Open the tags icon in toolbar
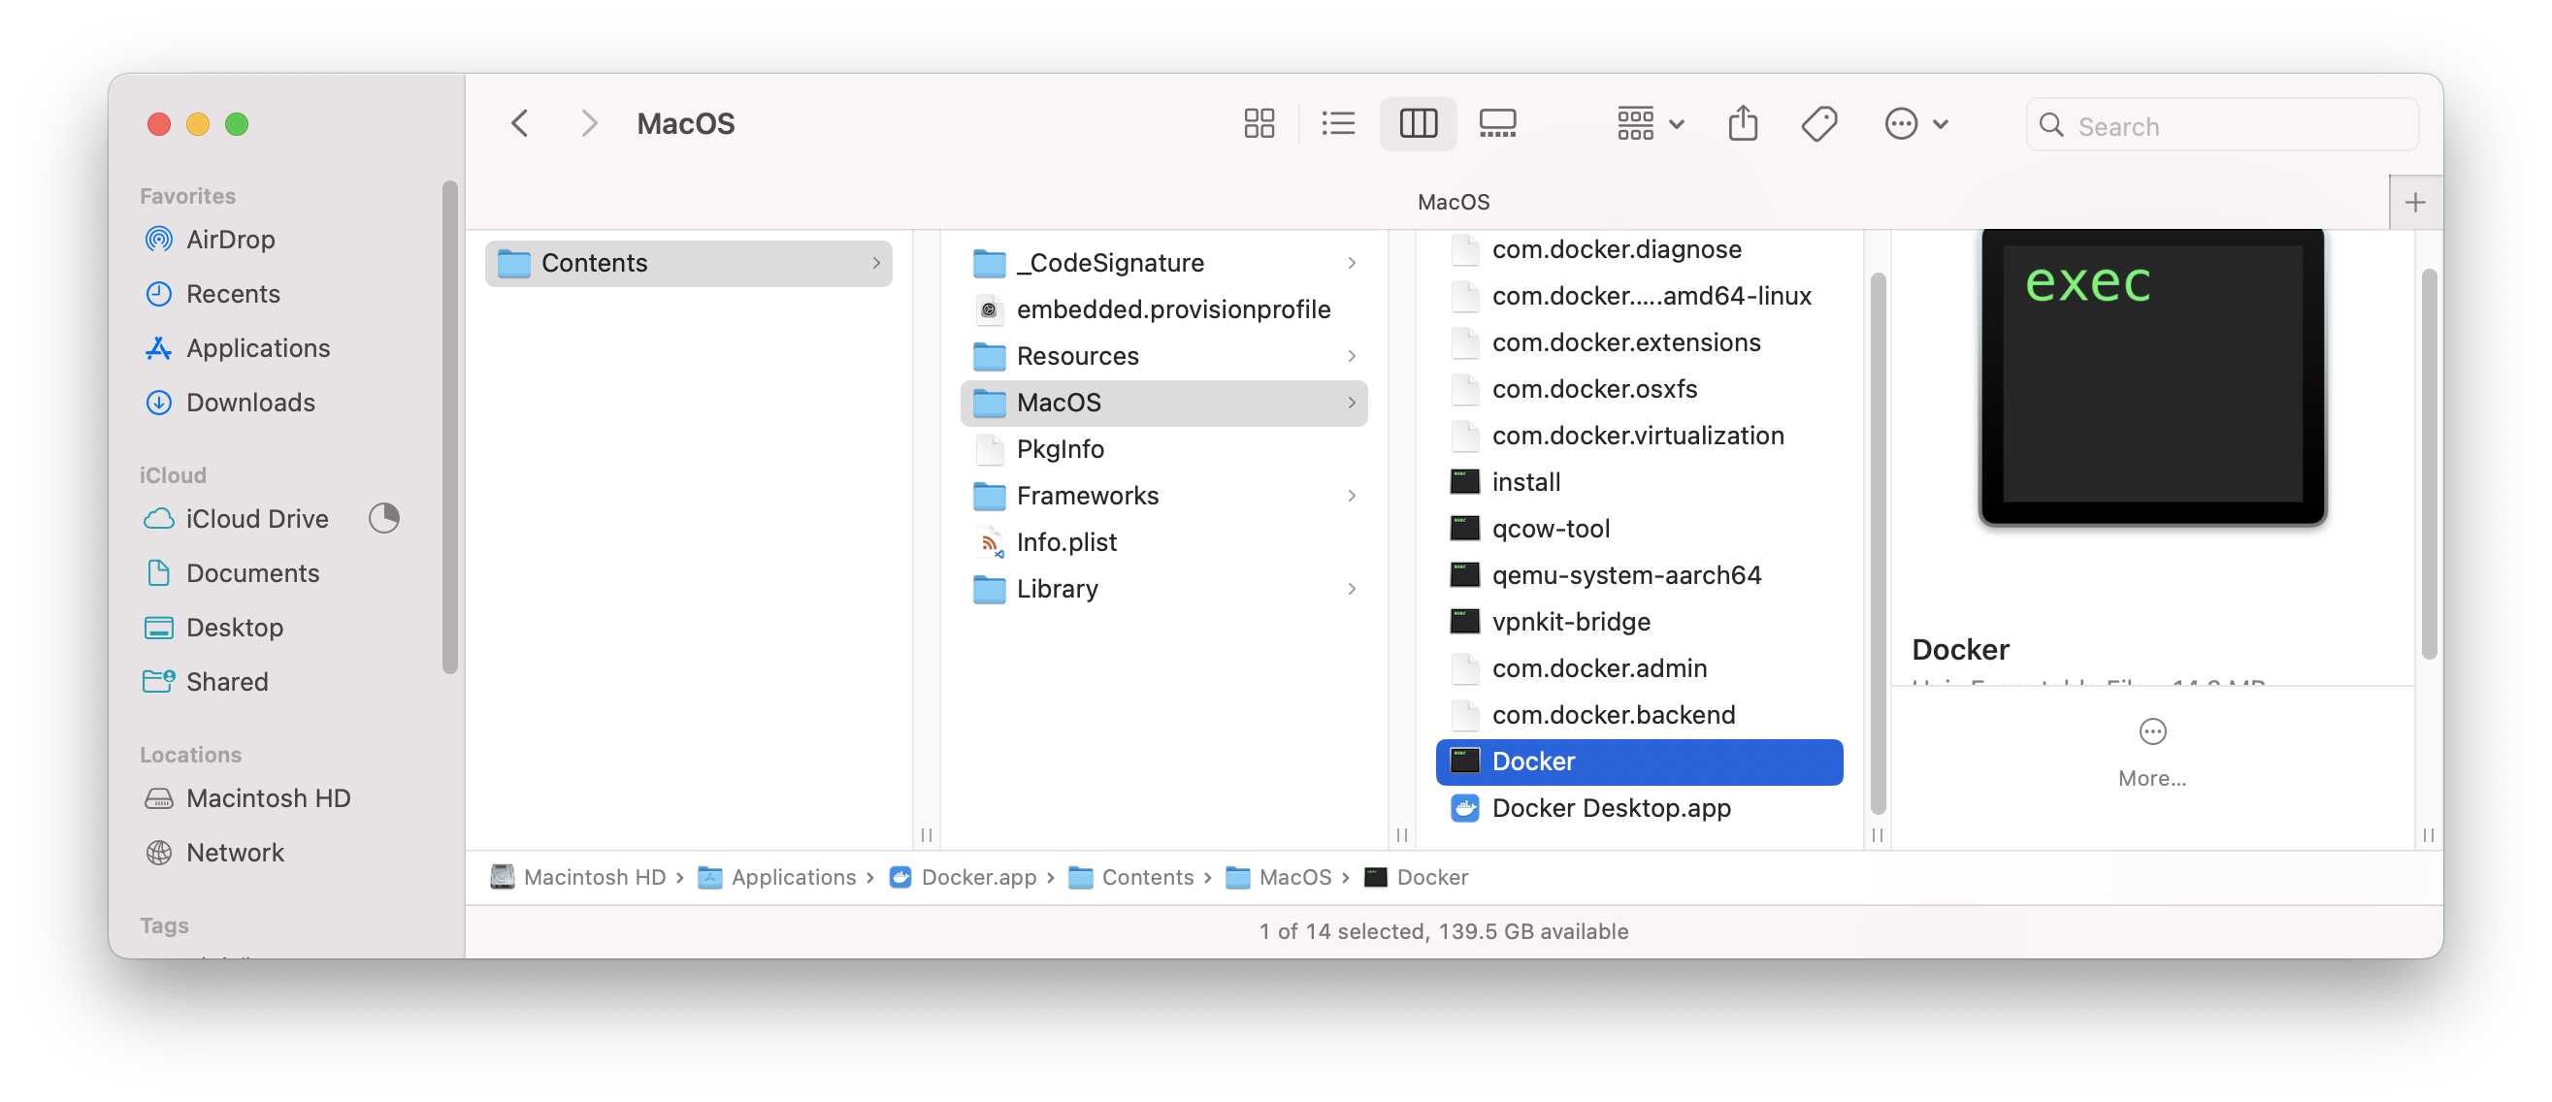Screen dimensions: 2552x1102 [x=1820, y=123]
